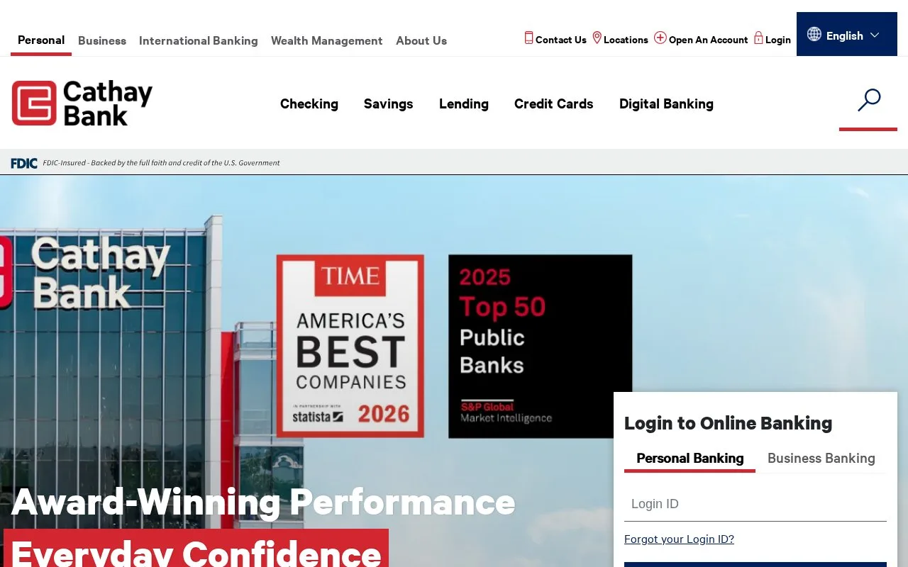Click the map pin icon beside Locations
Viewport: 908px width, 567px height.
[x=597, y=38]
